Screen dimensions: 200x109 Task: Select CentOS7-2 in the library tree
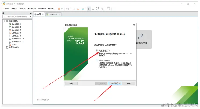click(x=16, y=27)
